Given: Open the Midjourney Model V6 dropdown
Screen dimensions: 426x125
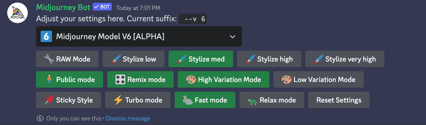Looking at the screenshot, I should click(x=139, y=36).
